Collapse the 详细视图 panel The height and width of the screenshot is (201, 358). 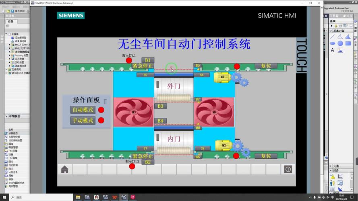point(6,116)
